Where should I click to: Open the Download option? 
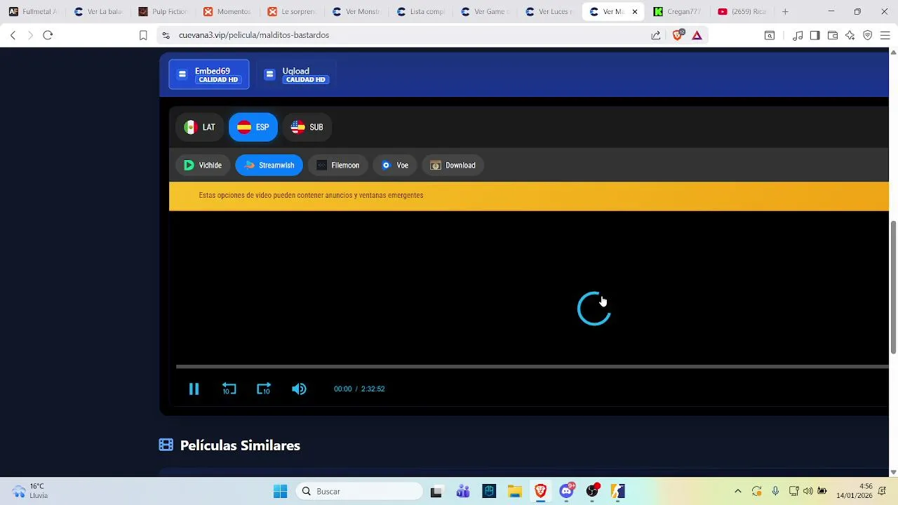coord(453,166)
